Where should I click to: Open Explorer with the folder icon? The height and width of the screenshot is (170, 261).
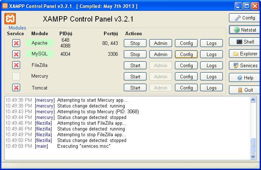(x=245, y=54)
